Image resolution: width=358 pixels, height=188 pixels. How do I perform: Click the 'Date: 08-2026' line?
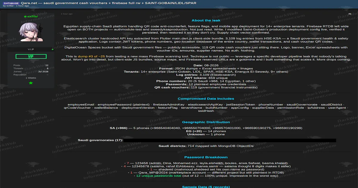206,65
